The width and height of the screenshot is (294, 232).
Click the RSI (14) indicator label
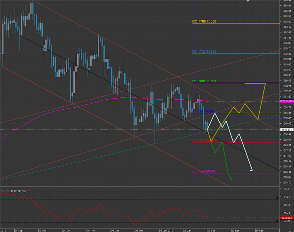[16, 191]
